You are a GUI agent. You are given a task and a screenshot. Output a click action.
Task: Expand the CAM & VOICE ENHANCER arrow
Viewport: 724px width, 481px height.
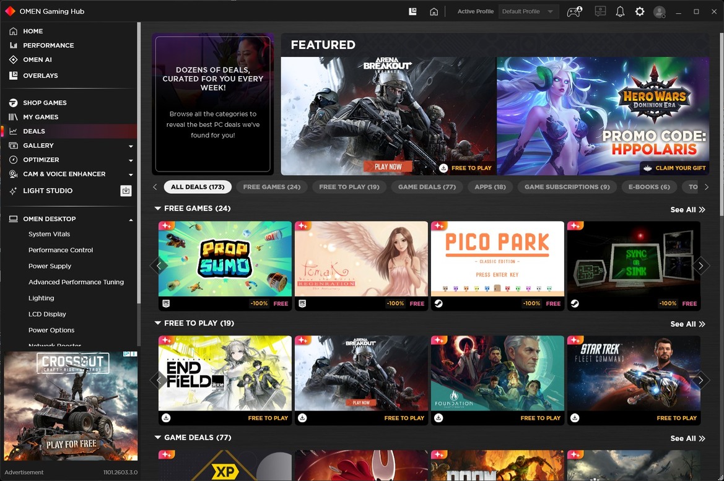pos(131,175)
